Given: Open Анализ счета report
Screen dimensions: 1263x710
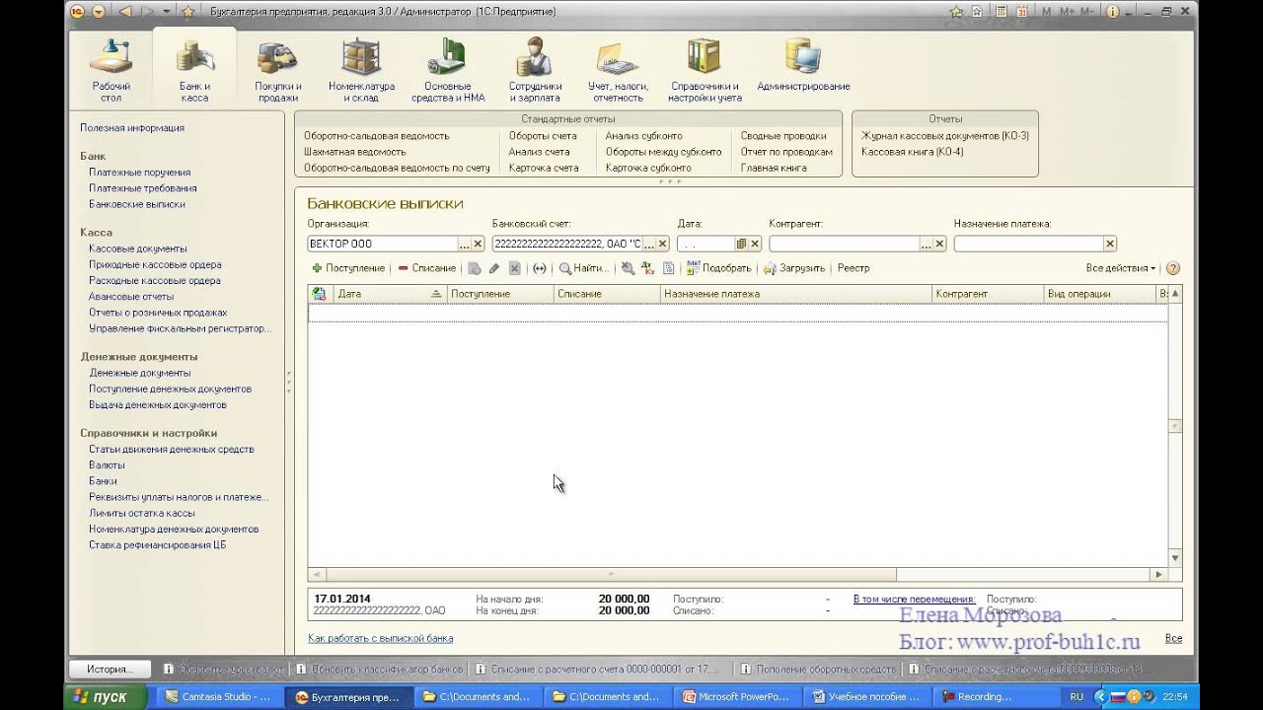Looking at the screenshot, I should [539, 152].
